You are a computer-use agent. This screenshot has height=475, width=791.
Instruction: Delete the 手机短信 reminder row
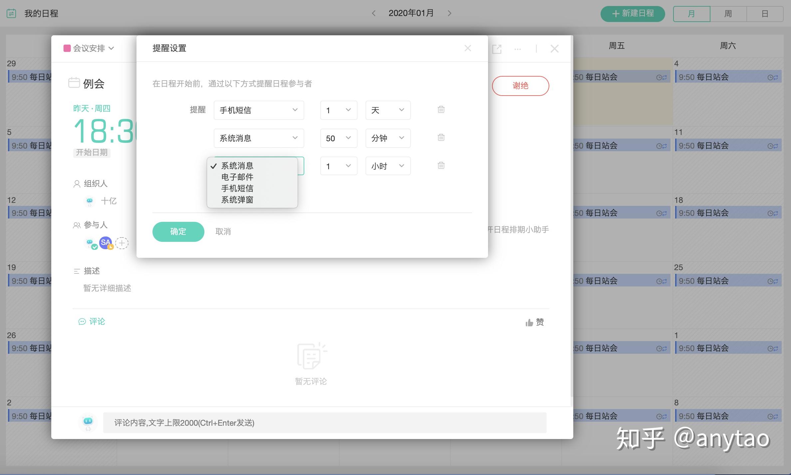click(441, 110)
